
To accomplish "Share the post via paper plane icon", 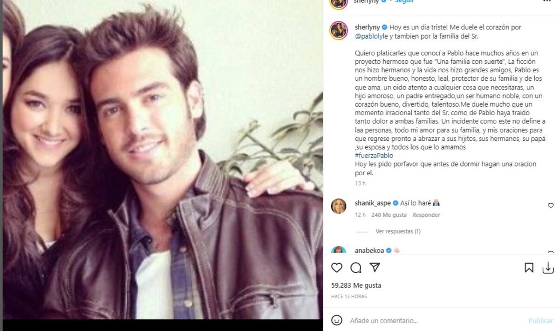I will coord(375,268).
